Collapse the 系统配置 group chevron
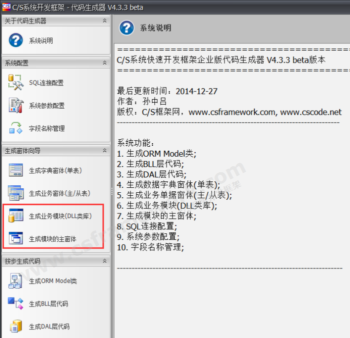 pyautogui.click(x=104, y=63)
